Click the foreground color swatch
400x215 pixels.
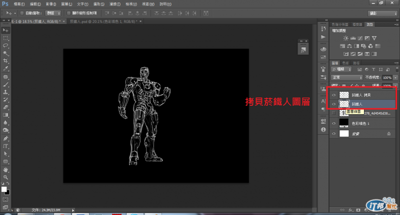(4, 190)
